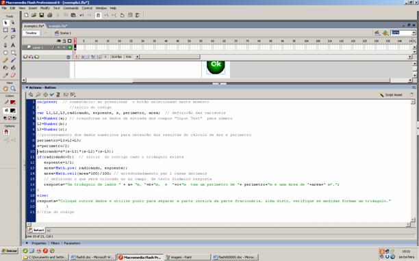Click Check Syntax checkmark in Actions toolbar

pos(52,95)
